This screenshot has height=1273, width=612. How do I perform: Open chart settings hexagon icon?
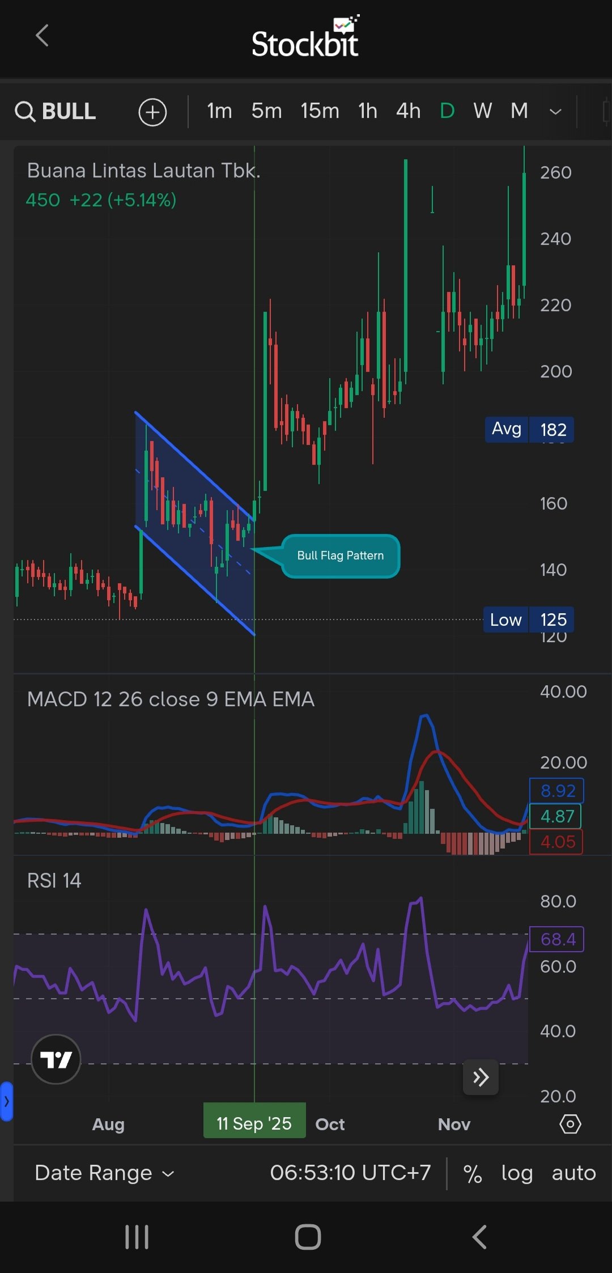pos(570,1124)
